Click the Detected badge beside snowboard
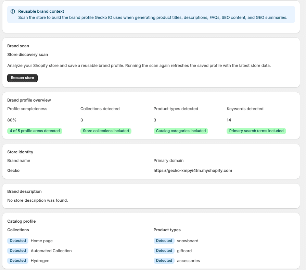The image size is (306, 270). (164, 241)
